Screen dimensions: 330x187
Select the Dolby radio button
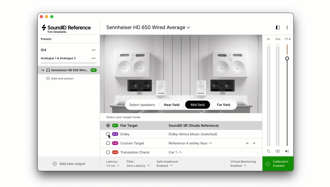coord(108,134)
